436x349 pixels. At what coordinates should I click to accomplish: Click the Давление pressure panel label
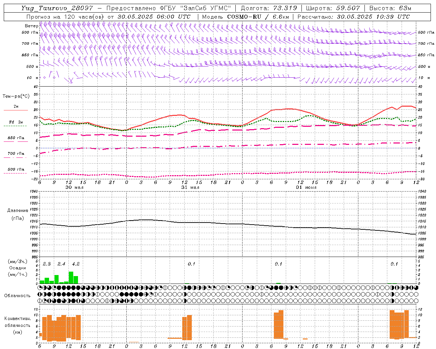(x=18, y=211)
